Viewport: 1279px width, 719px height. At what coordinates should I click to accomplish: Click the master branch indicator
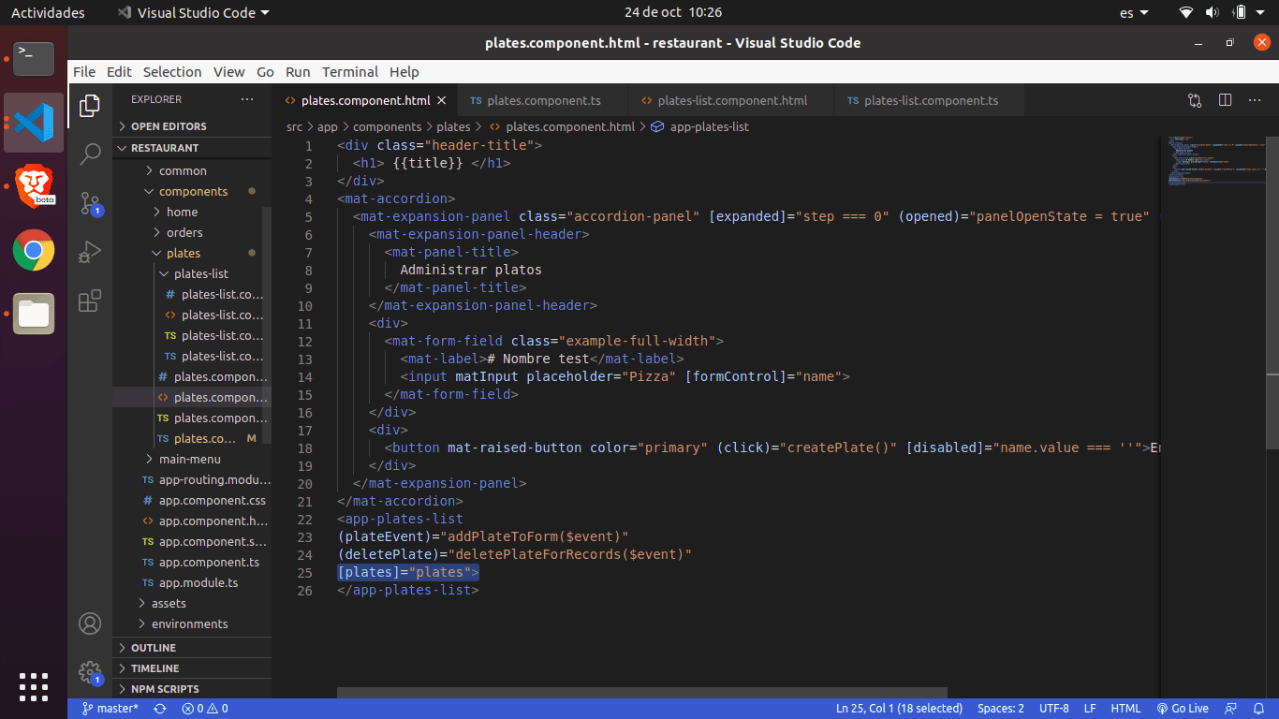pyautogui.click(x=110, y=709)
